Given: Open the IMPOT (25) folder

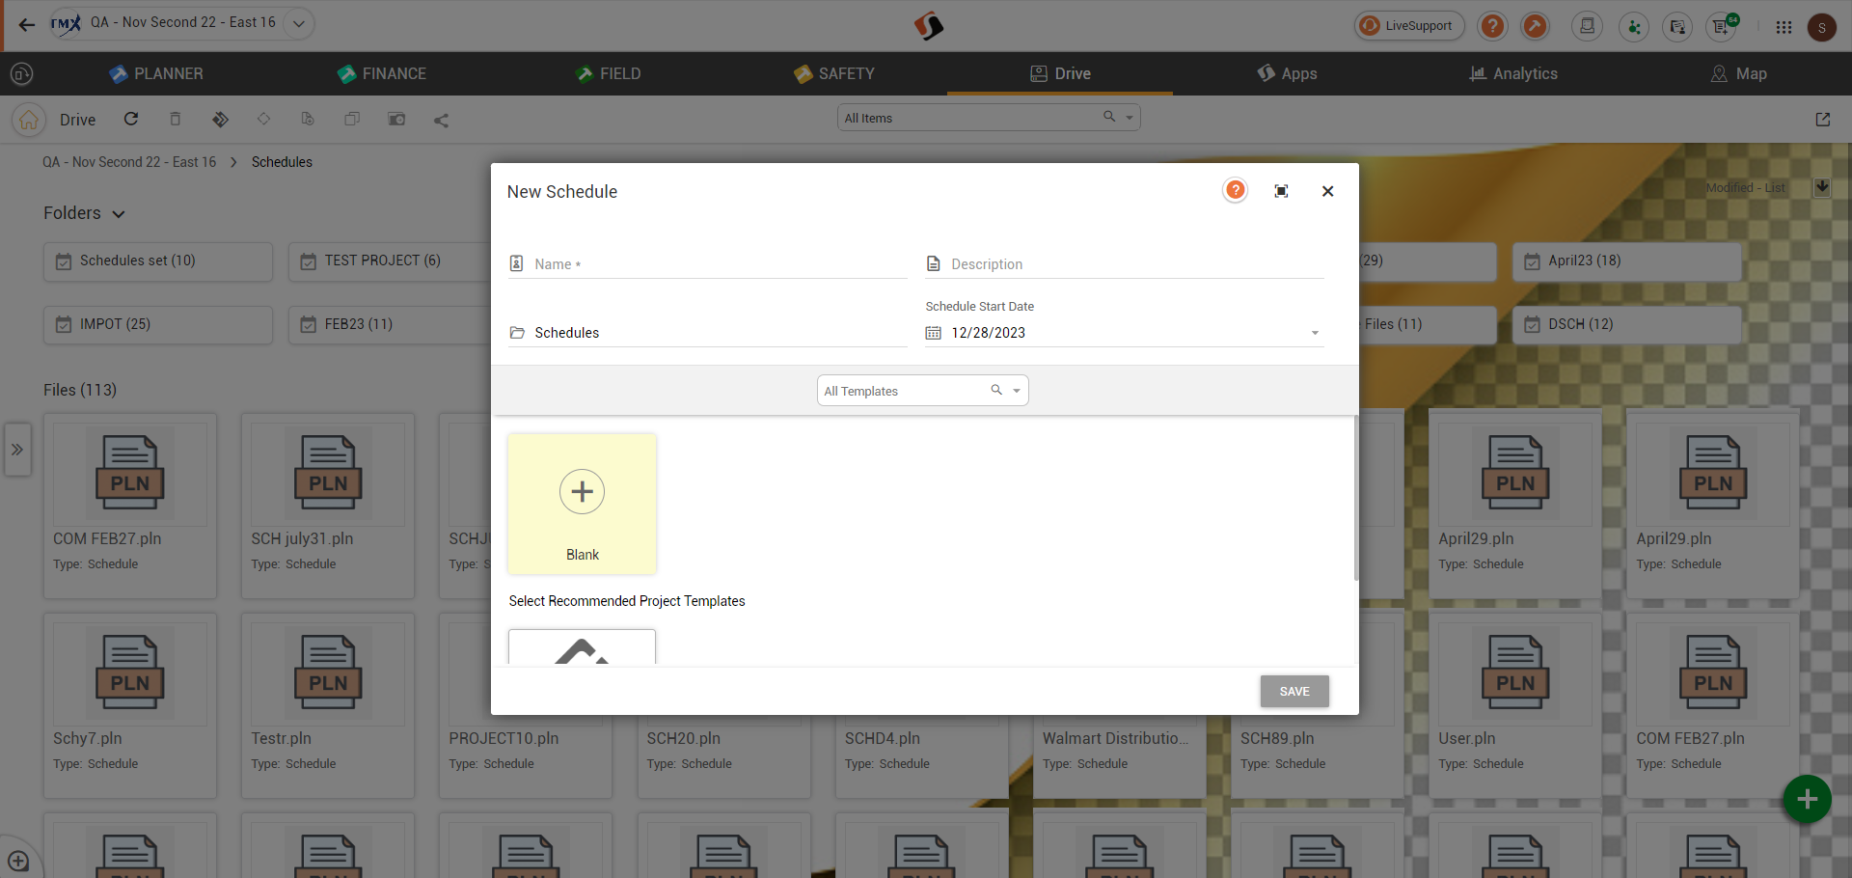Looking at the screenshot, I should coord(158,325).
